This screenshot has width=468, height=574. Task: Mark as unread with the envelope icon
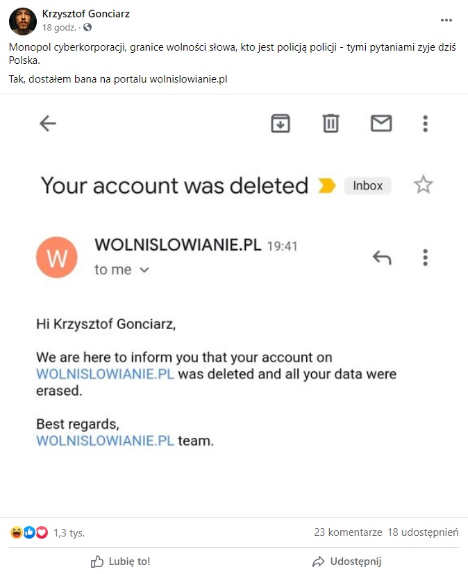(x=381, y=124)
